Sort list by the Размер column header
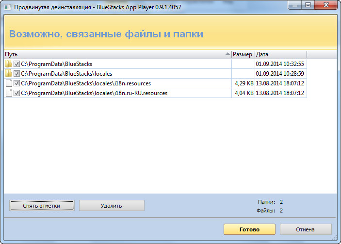This screenshot has width=341, height=244. 243,54
